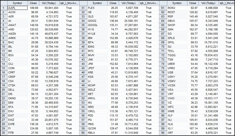Click the WFC symbol cell
Image resolution: width=235 pixels, height=136 pixels.
tap(177, 107)
